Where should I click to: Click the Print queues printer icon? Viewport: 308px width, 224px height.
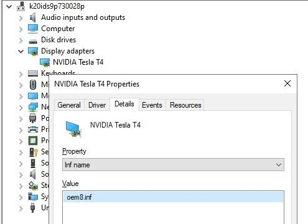click(33, 129)
